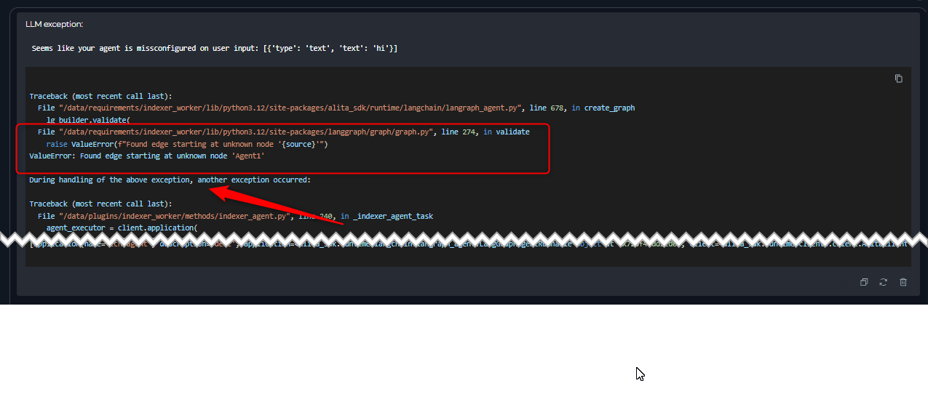Click the 'create_graph' function name

608,108
